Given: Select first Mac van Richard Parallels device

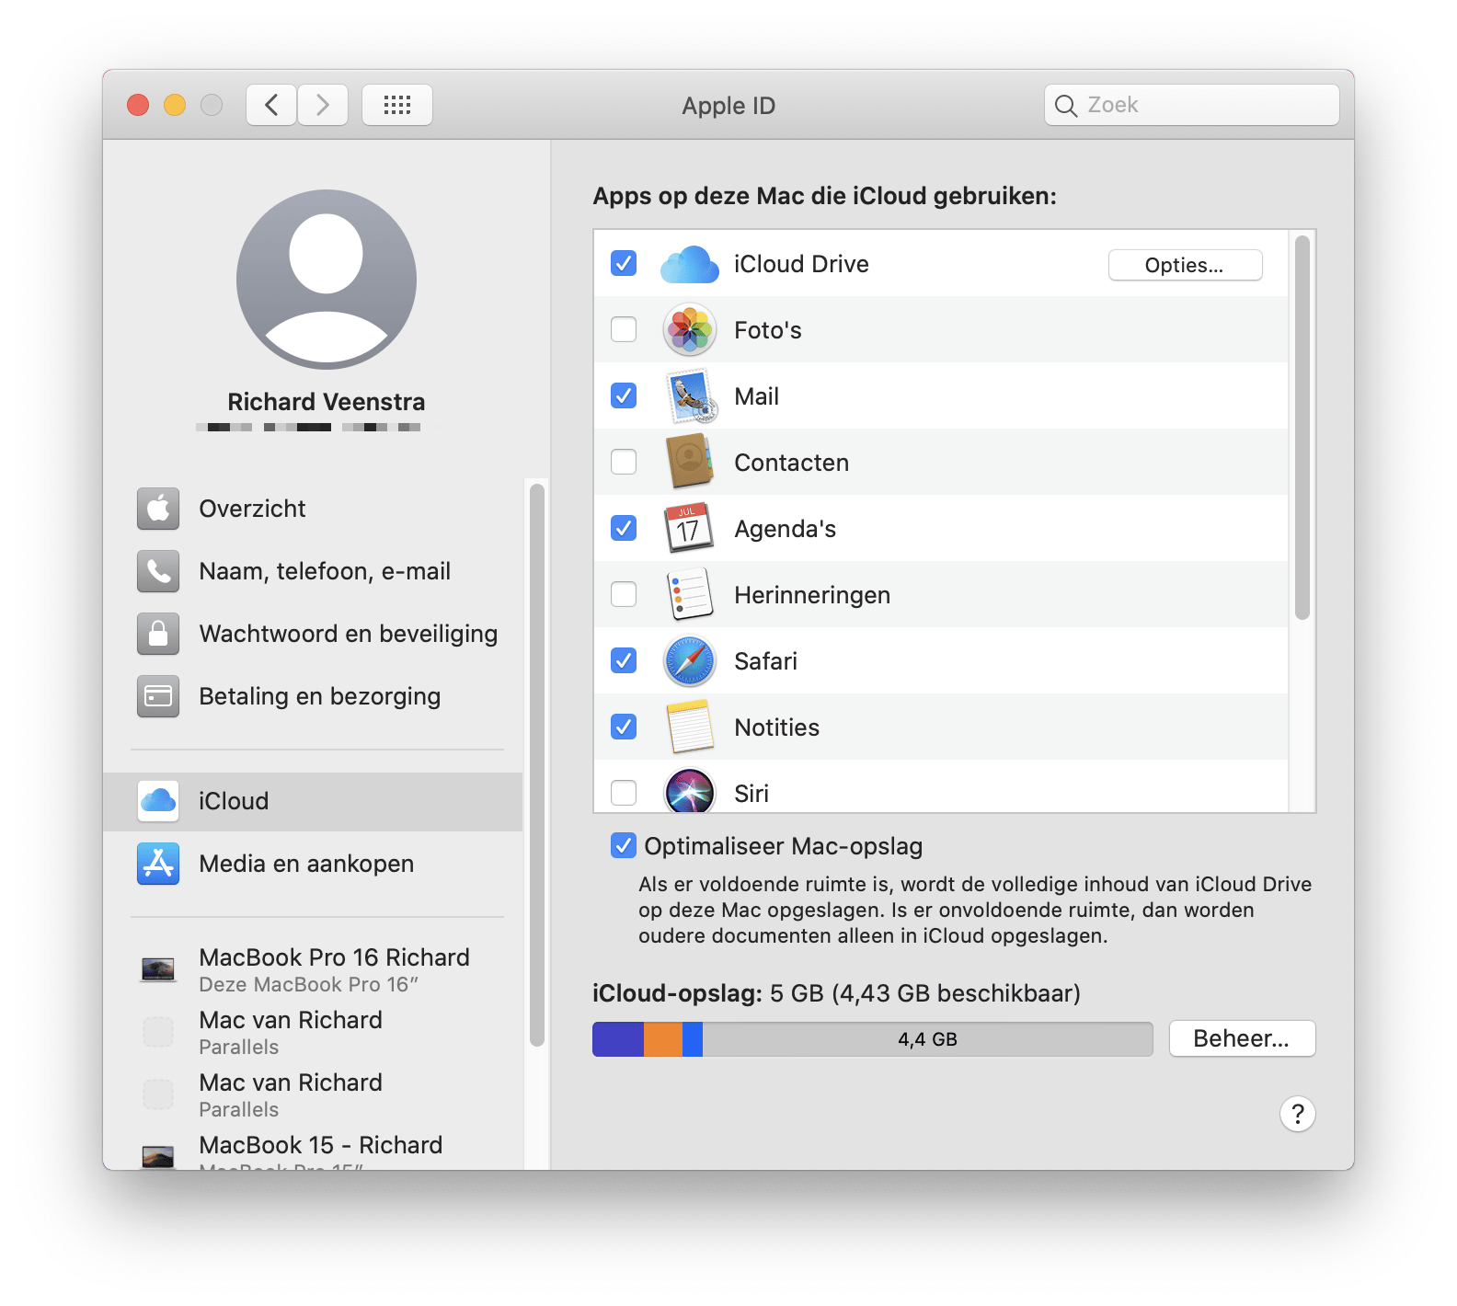Looking at the screenshot, I should pos(313,1032).
